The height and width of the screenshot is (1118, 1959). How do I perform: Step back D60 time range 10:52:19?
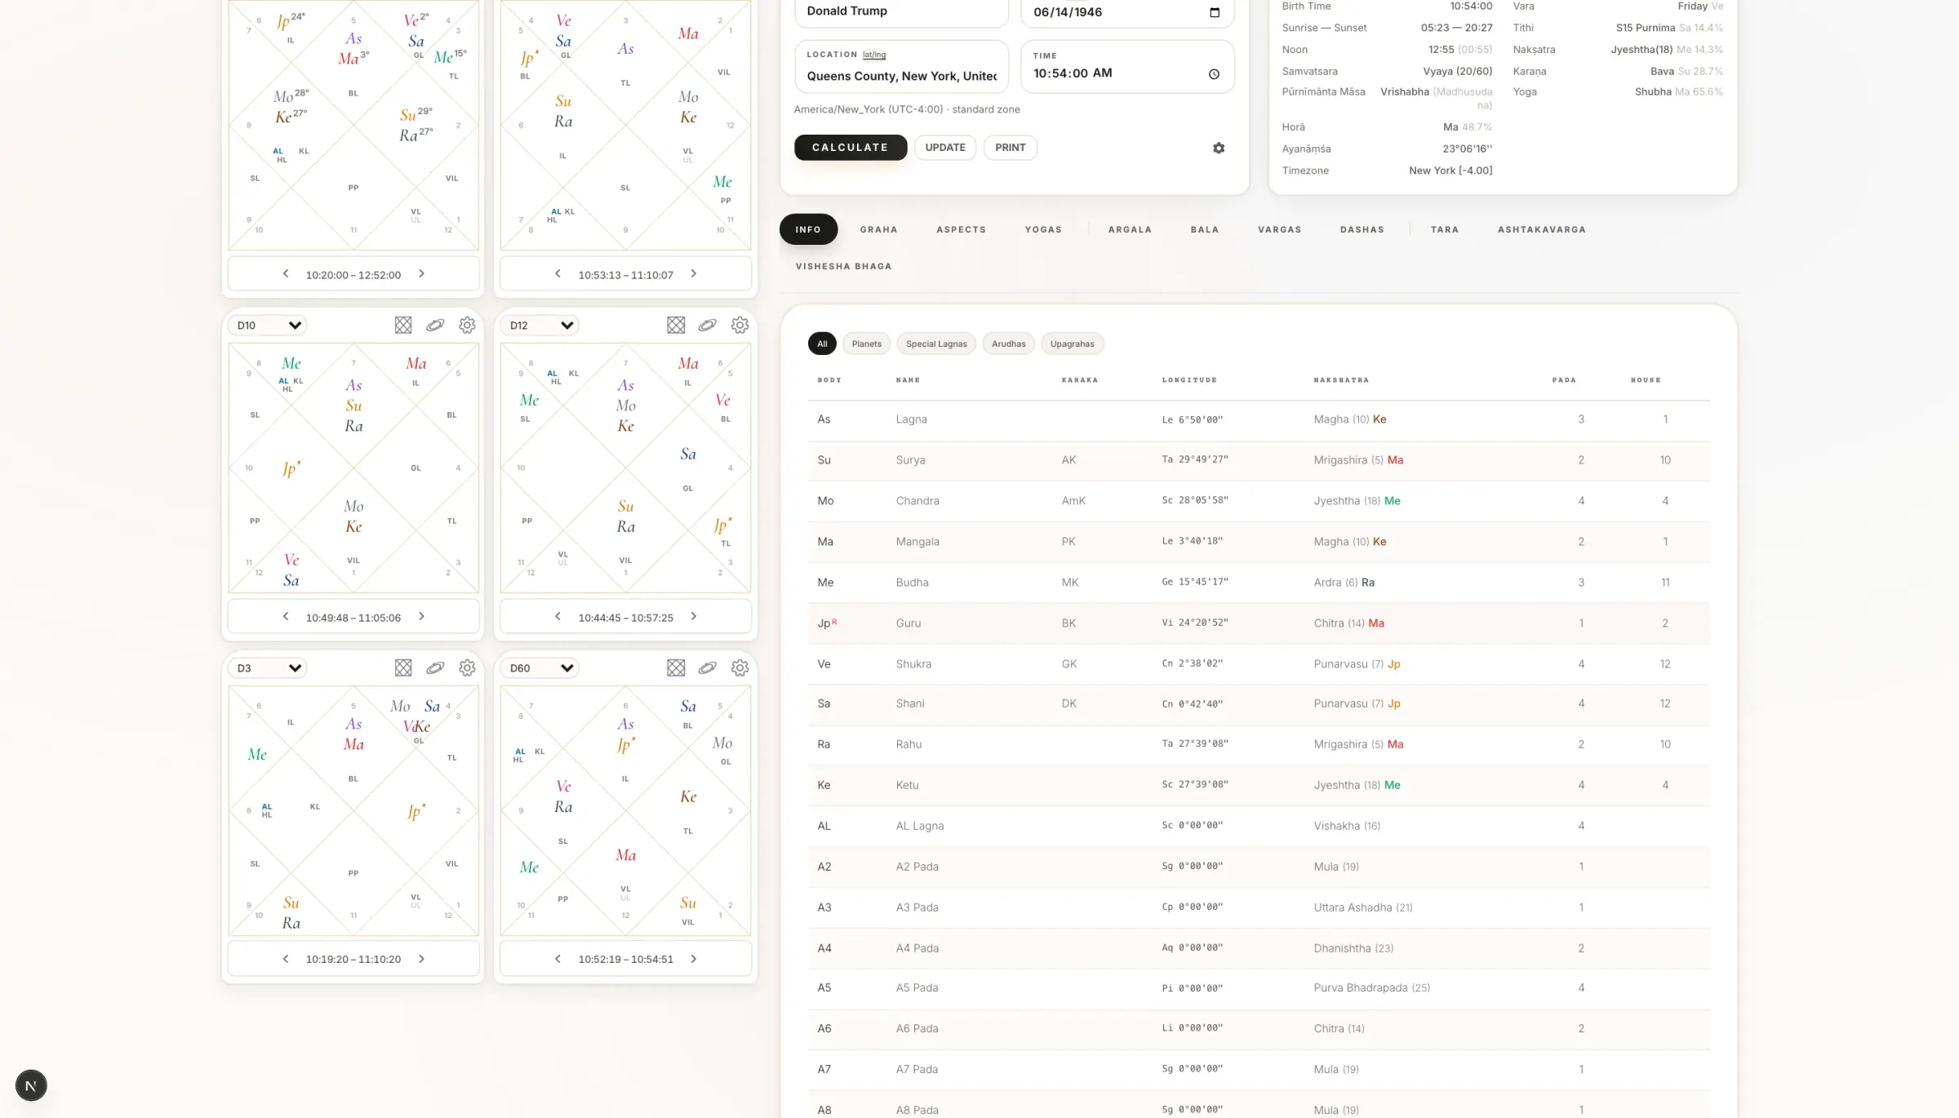557,959
